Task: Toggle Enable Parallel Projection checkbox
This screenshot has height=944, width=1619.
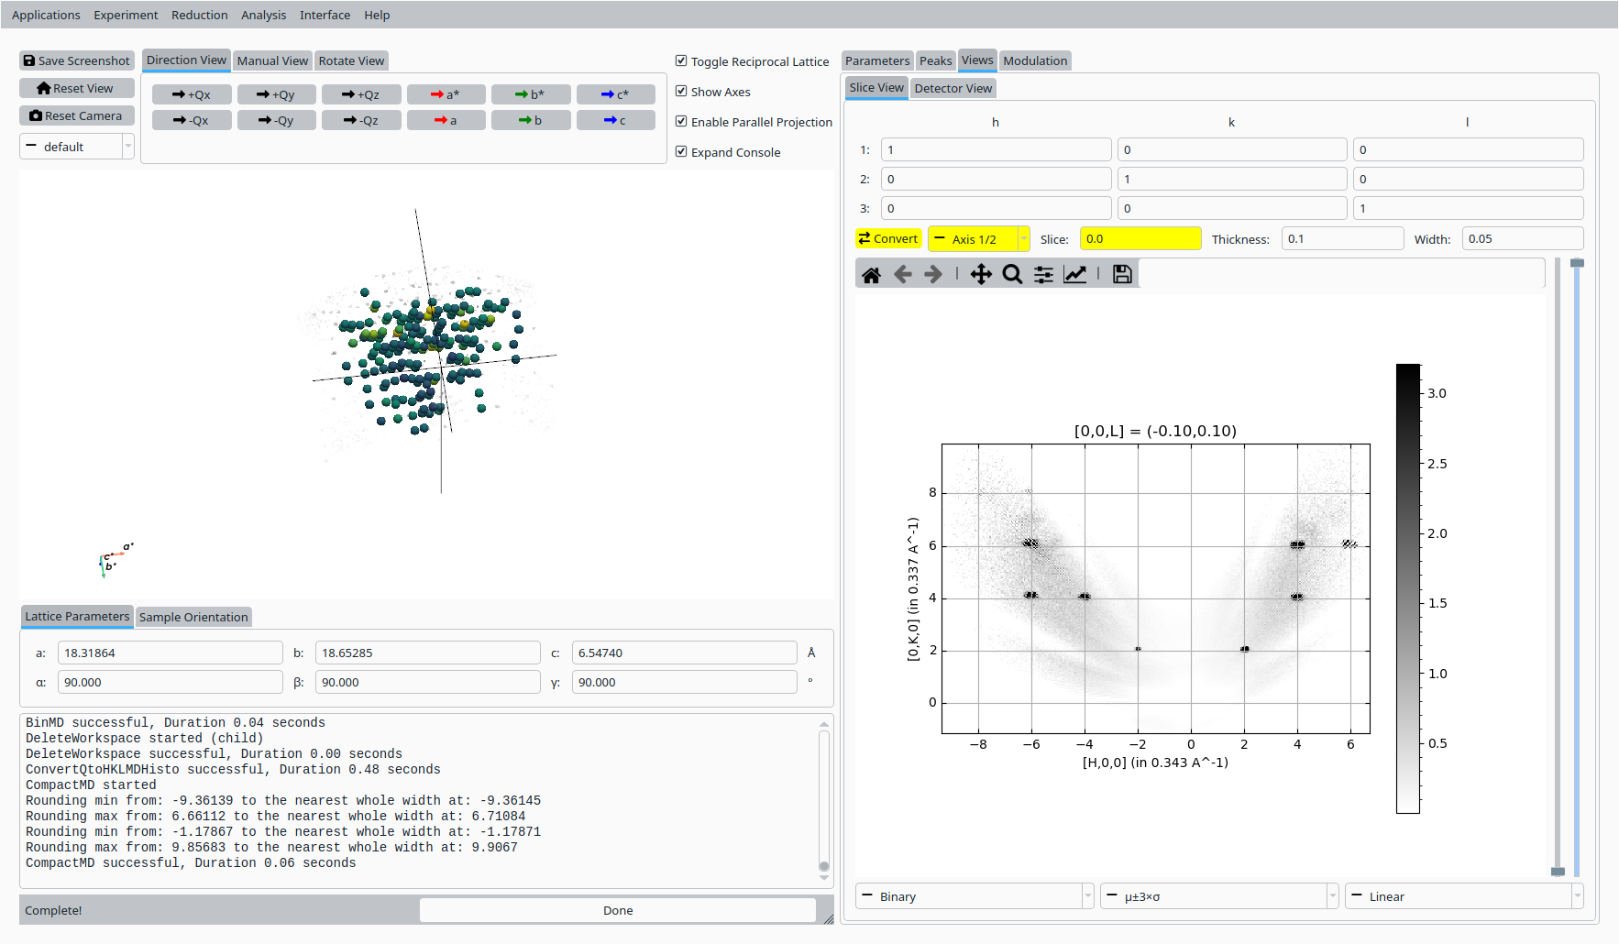Action: point(681,122)
